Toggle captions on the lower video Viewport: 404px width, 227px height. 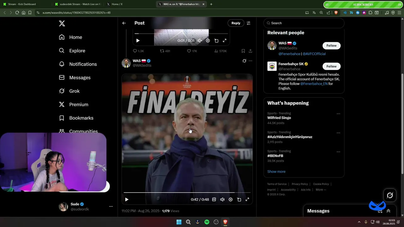point(214,200)
